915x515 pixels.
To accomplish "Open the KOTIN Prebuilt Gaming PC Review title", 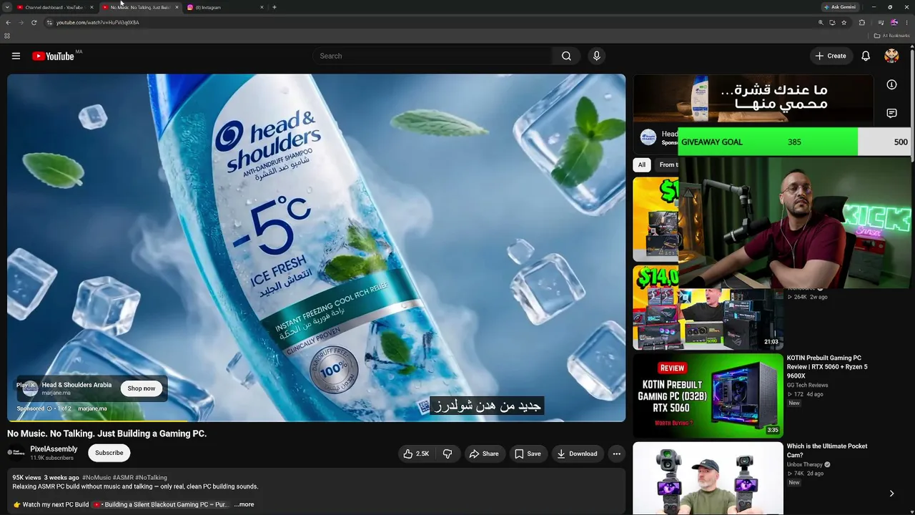I will [827, 367].
